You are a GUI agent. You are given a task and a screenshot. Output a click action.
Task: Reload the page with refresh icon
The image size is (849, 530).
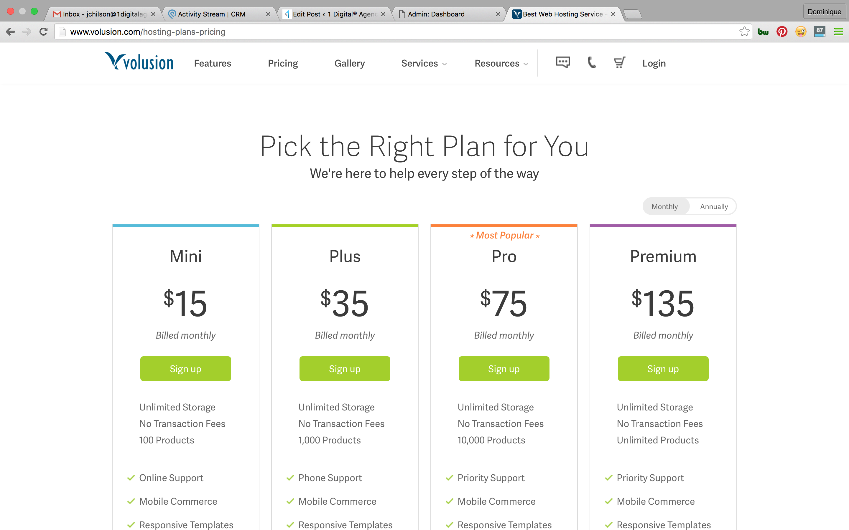[x=44, y=32]
